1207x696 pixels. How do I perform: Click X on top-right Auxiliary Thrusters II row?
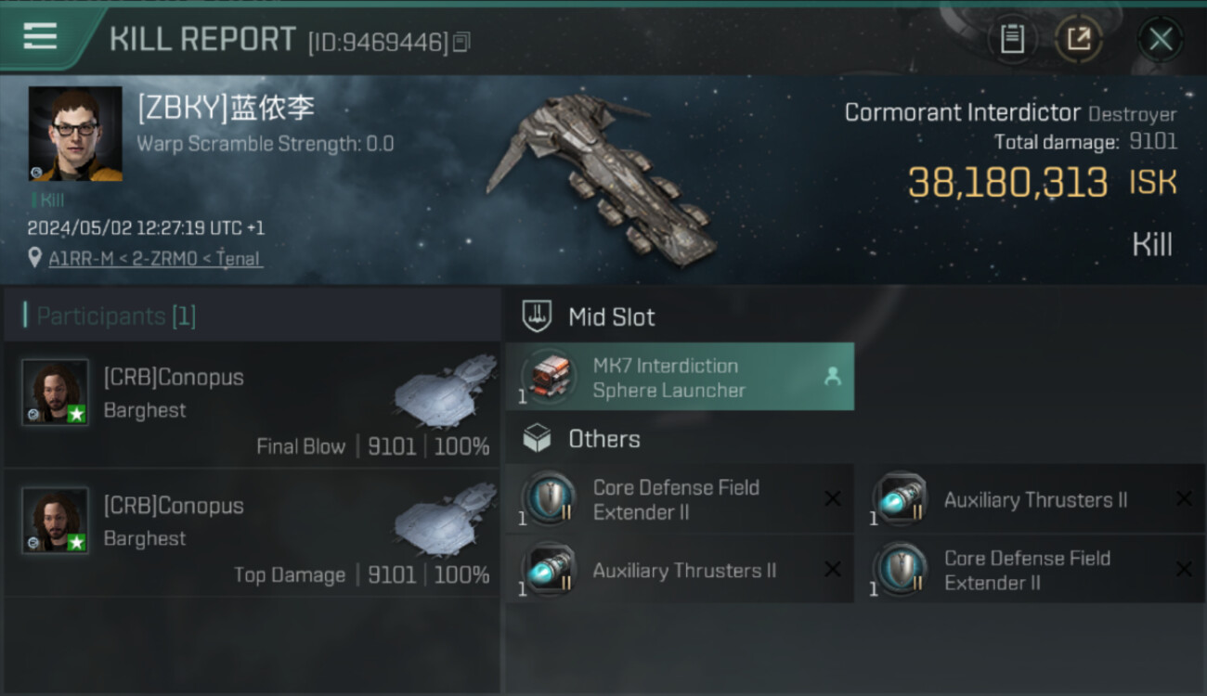[x=1184, y=499]
